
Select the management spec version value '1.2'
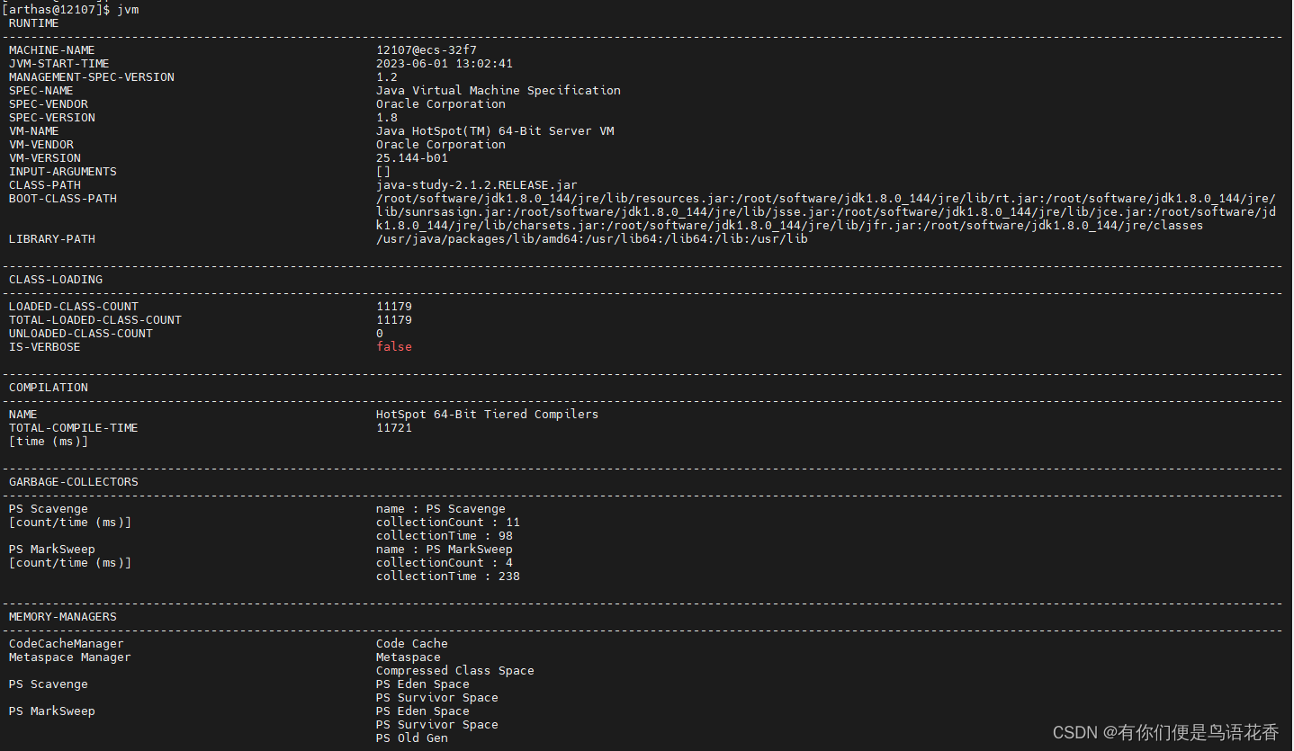pos(387,77)
